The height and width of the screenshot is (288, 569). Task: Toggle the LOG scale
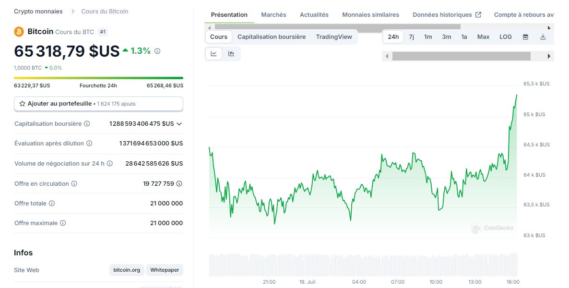point(506,36)
